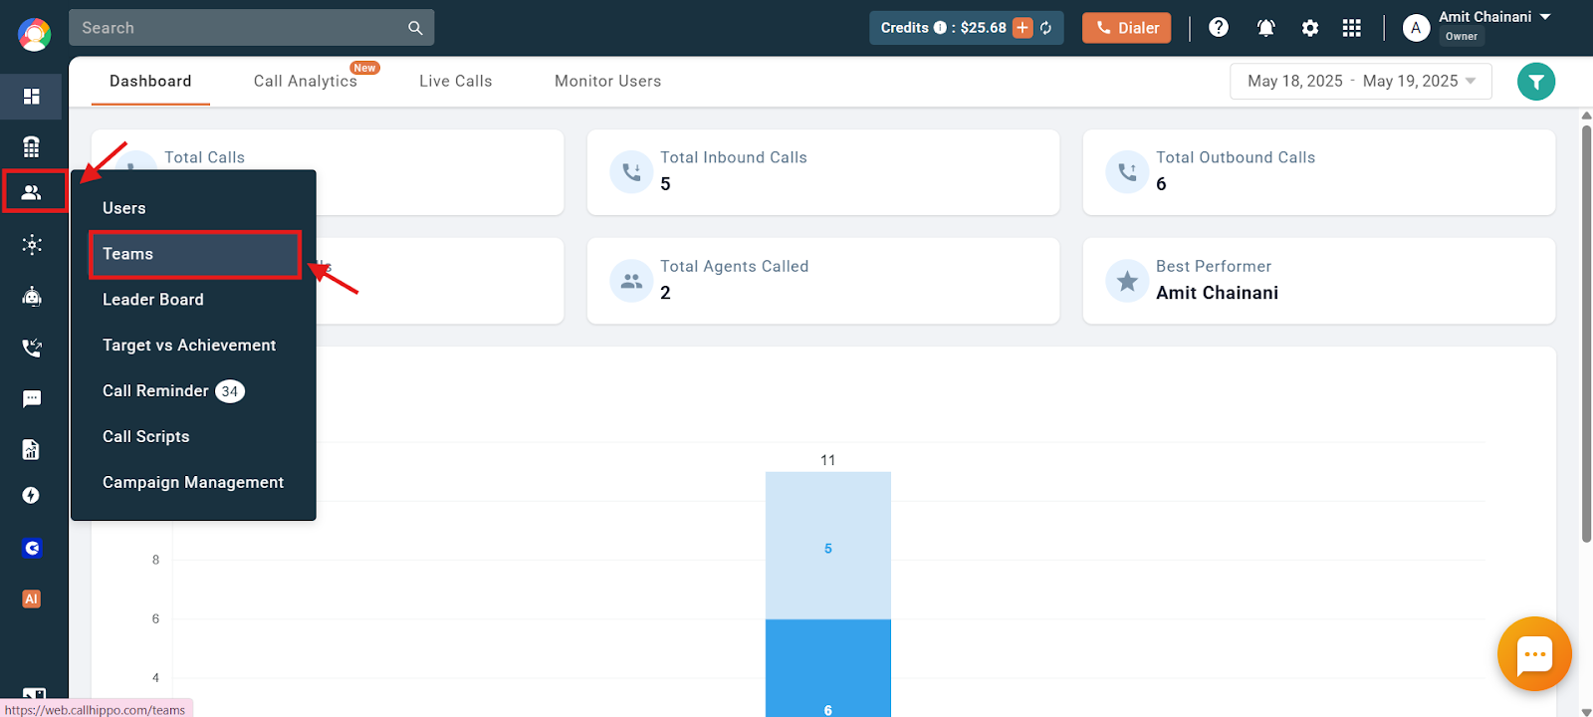1593x717 pixels.
Task: Open the notifications bell icon
Action: pos(1266,28)
